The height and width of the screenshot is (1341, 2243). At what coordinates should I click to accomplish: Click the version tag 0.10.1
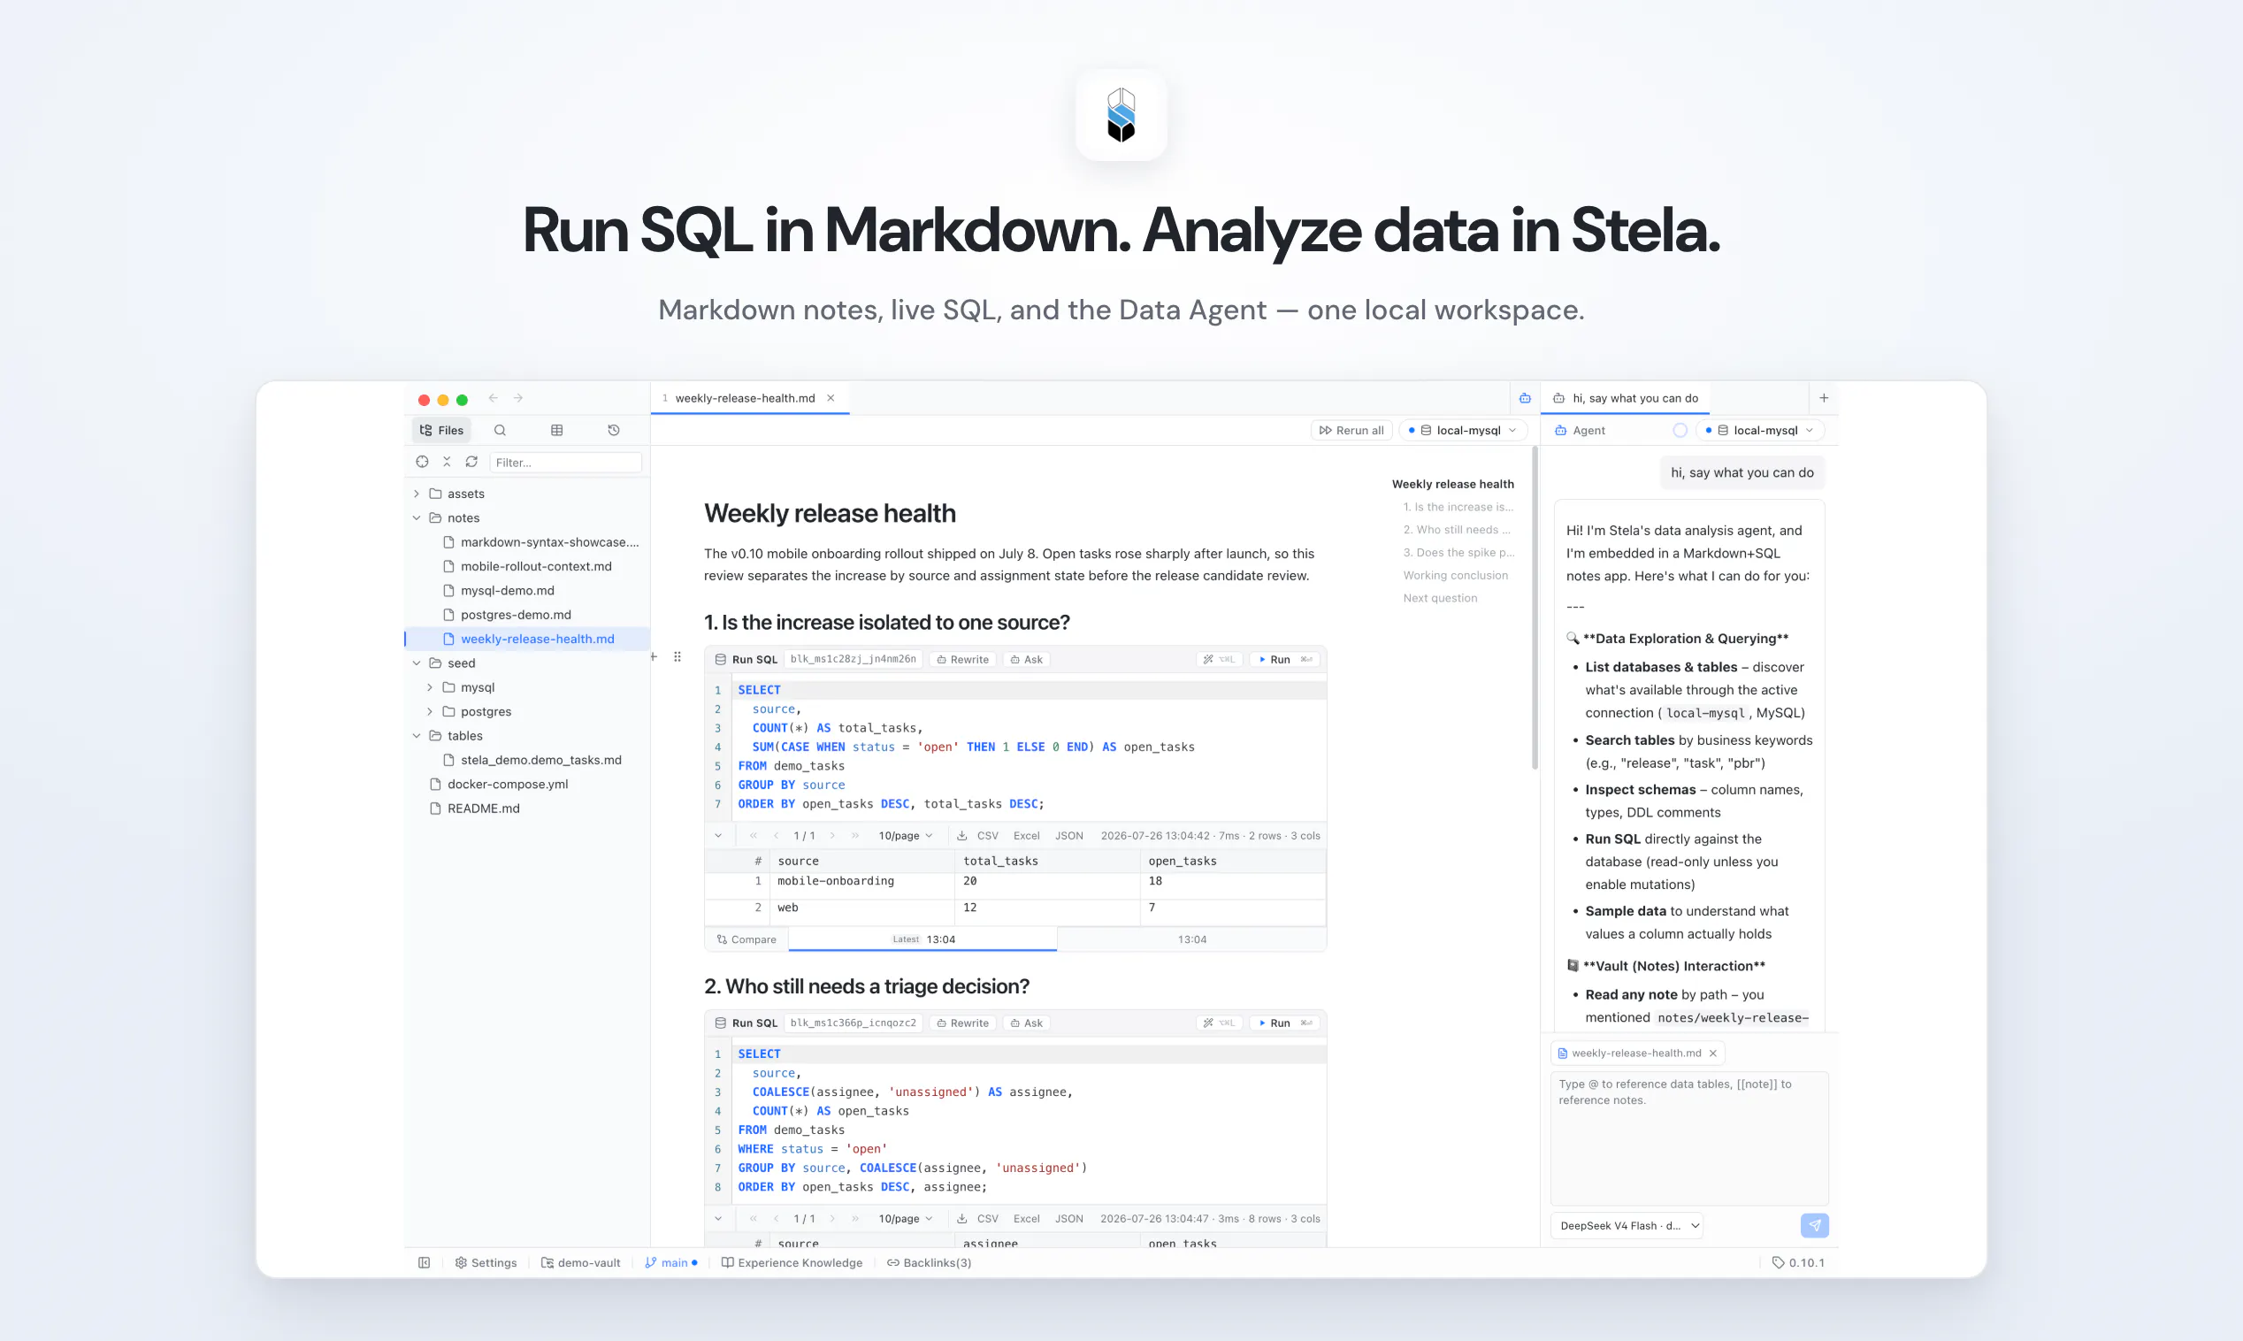point(1797,1262)
